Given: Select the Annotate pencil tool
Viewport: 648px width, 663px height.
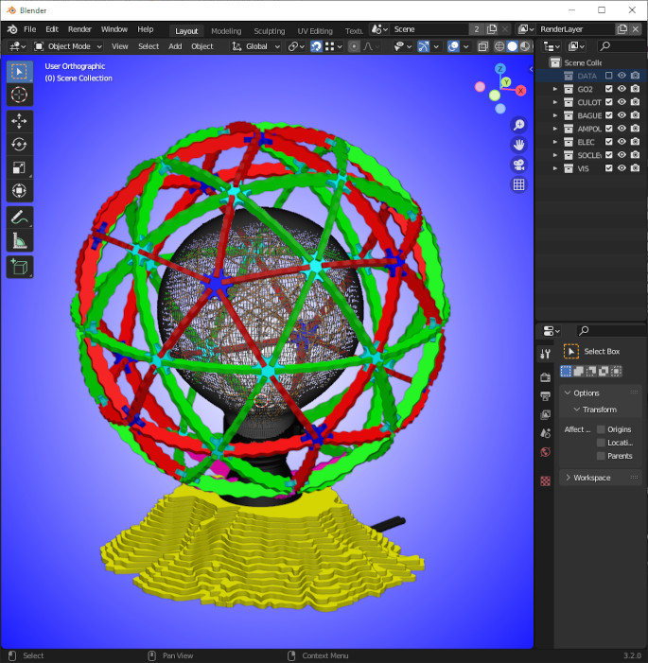Looking at the screenshot, I should pos(20,218).
